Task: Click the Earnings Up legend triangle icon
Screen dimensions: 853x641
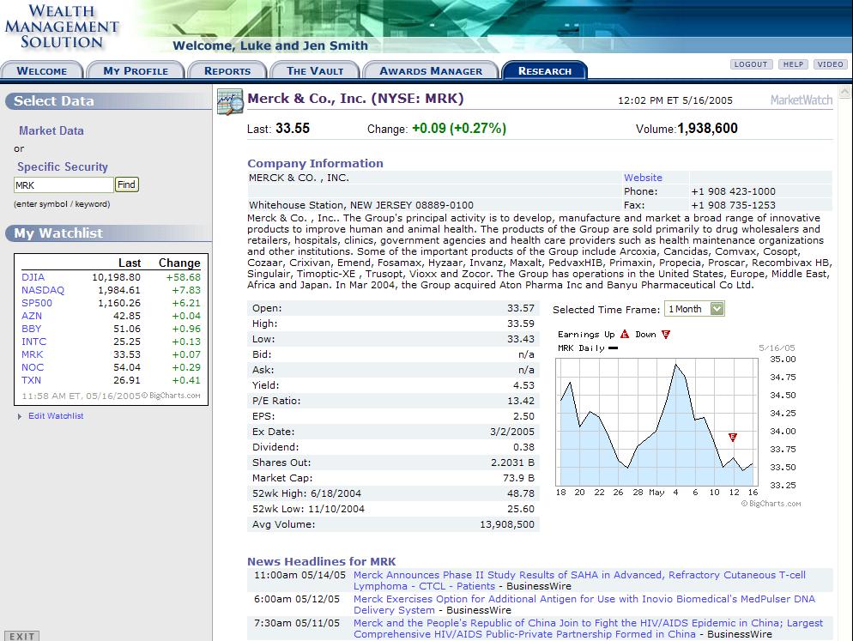Action: coord(625,334)
